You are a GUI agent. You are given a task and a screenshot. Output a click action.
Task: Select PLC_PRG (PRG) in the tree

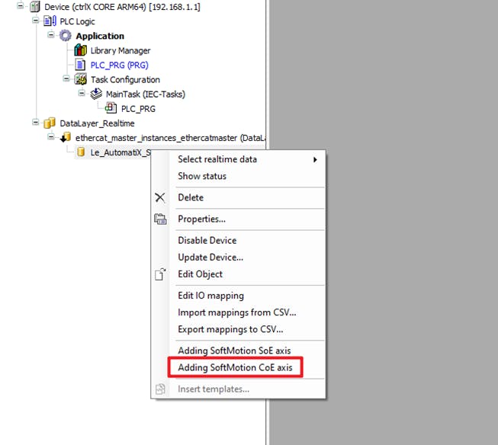click(120, 65)
